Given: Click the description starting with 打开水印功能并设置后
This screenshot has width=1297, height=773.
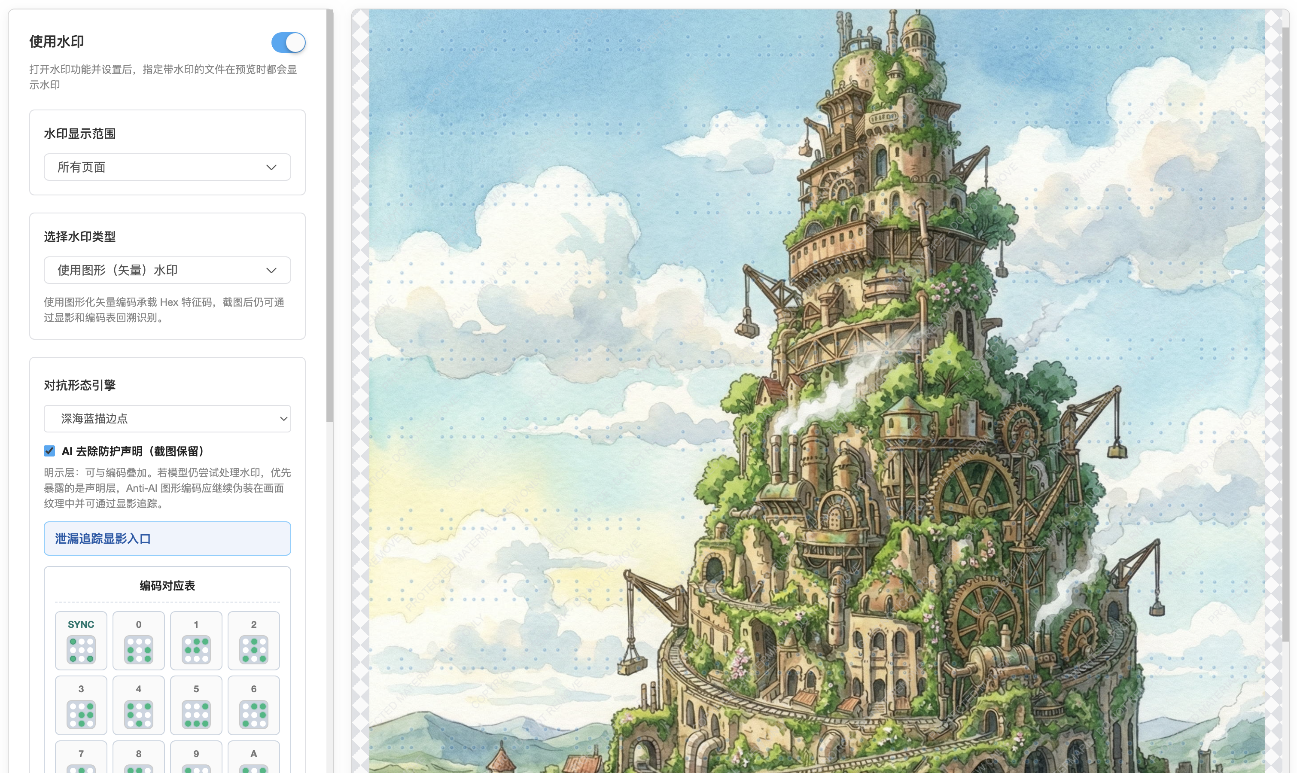Looking at the screenshot, I should pos(163,77).
